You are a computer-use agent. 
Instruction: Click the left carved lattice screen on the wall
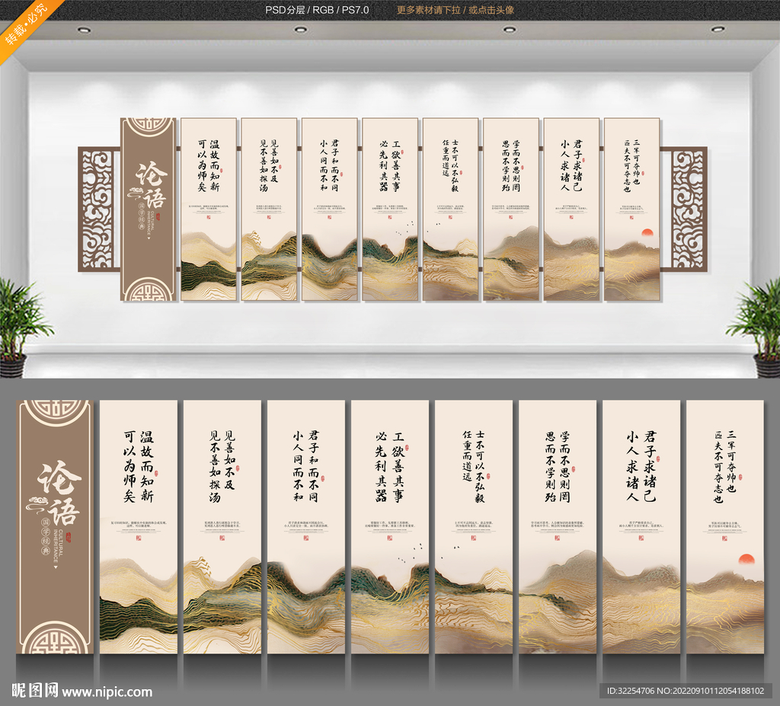(x=98, y=208)
